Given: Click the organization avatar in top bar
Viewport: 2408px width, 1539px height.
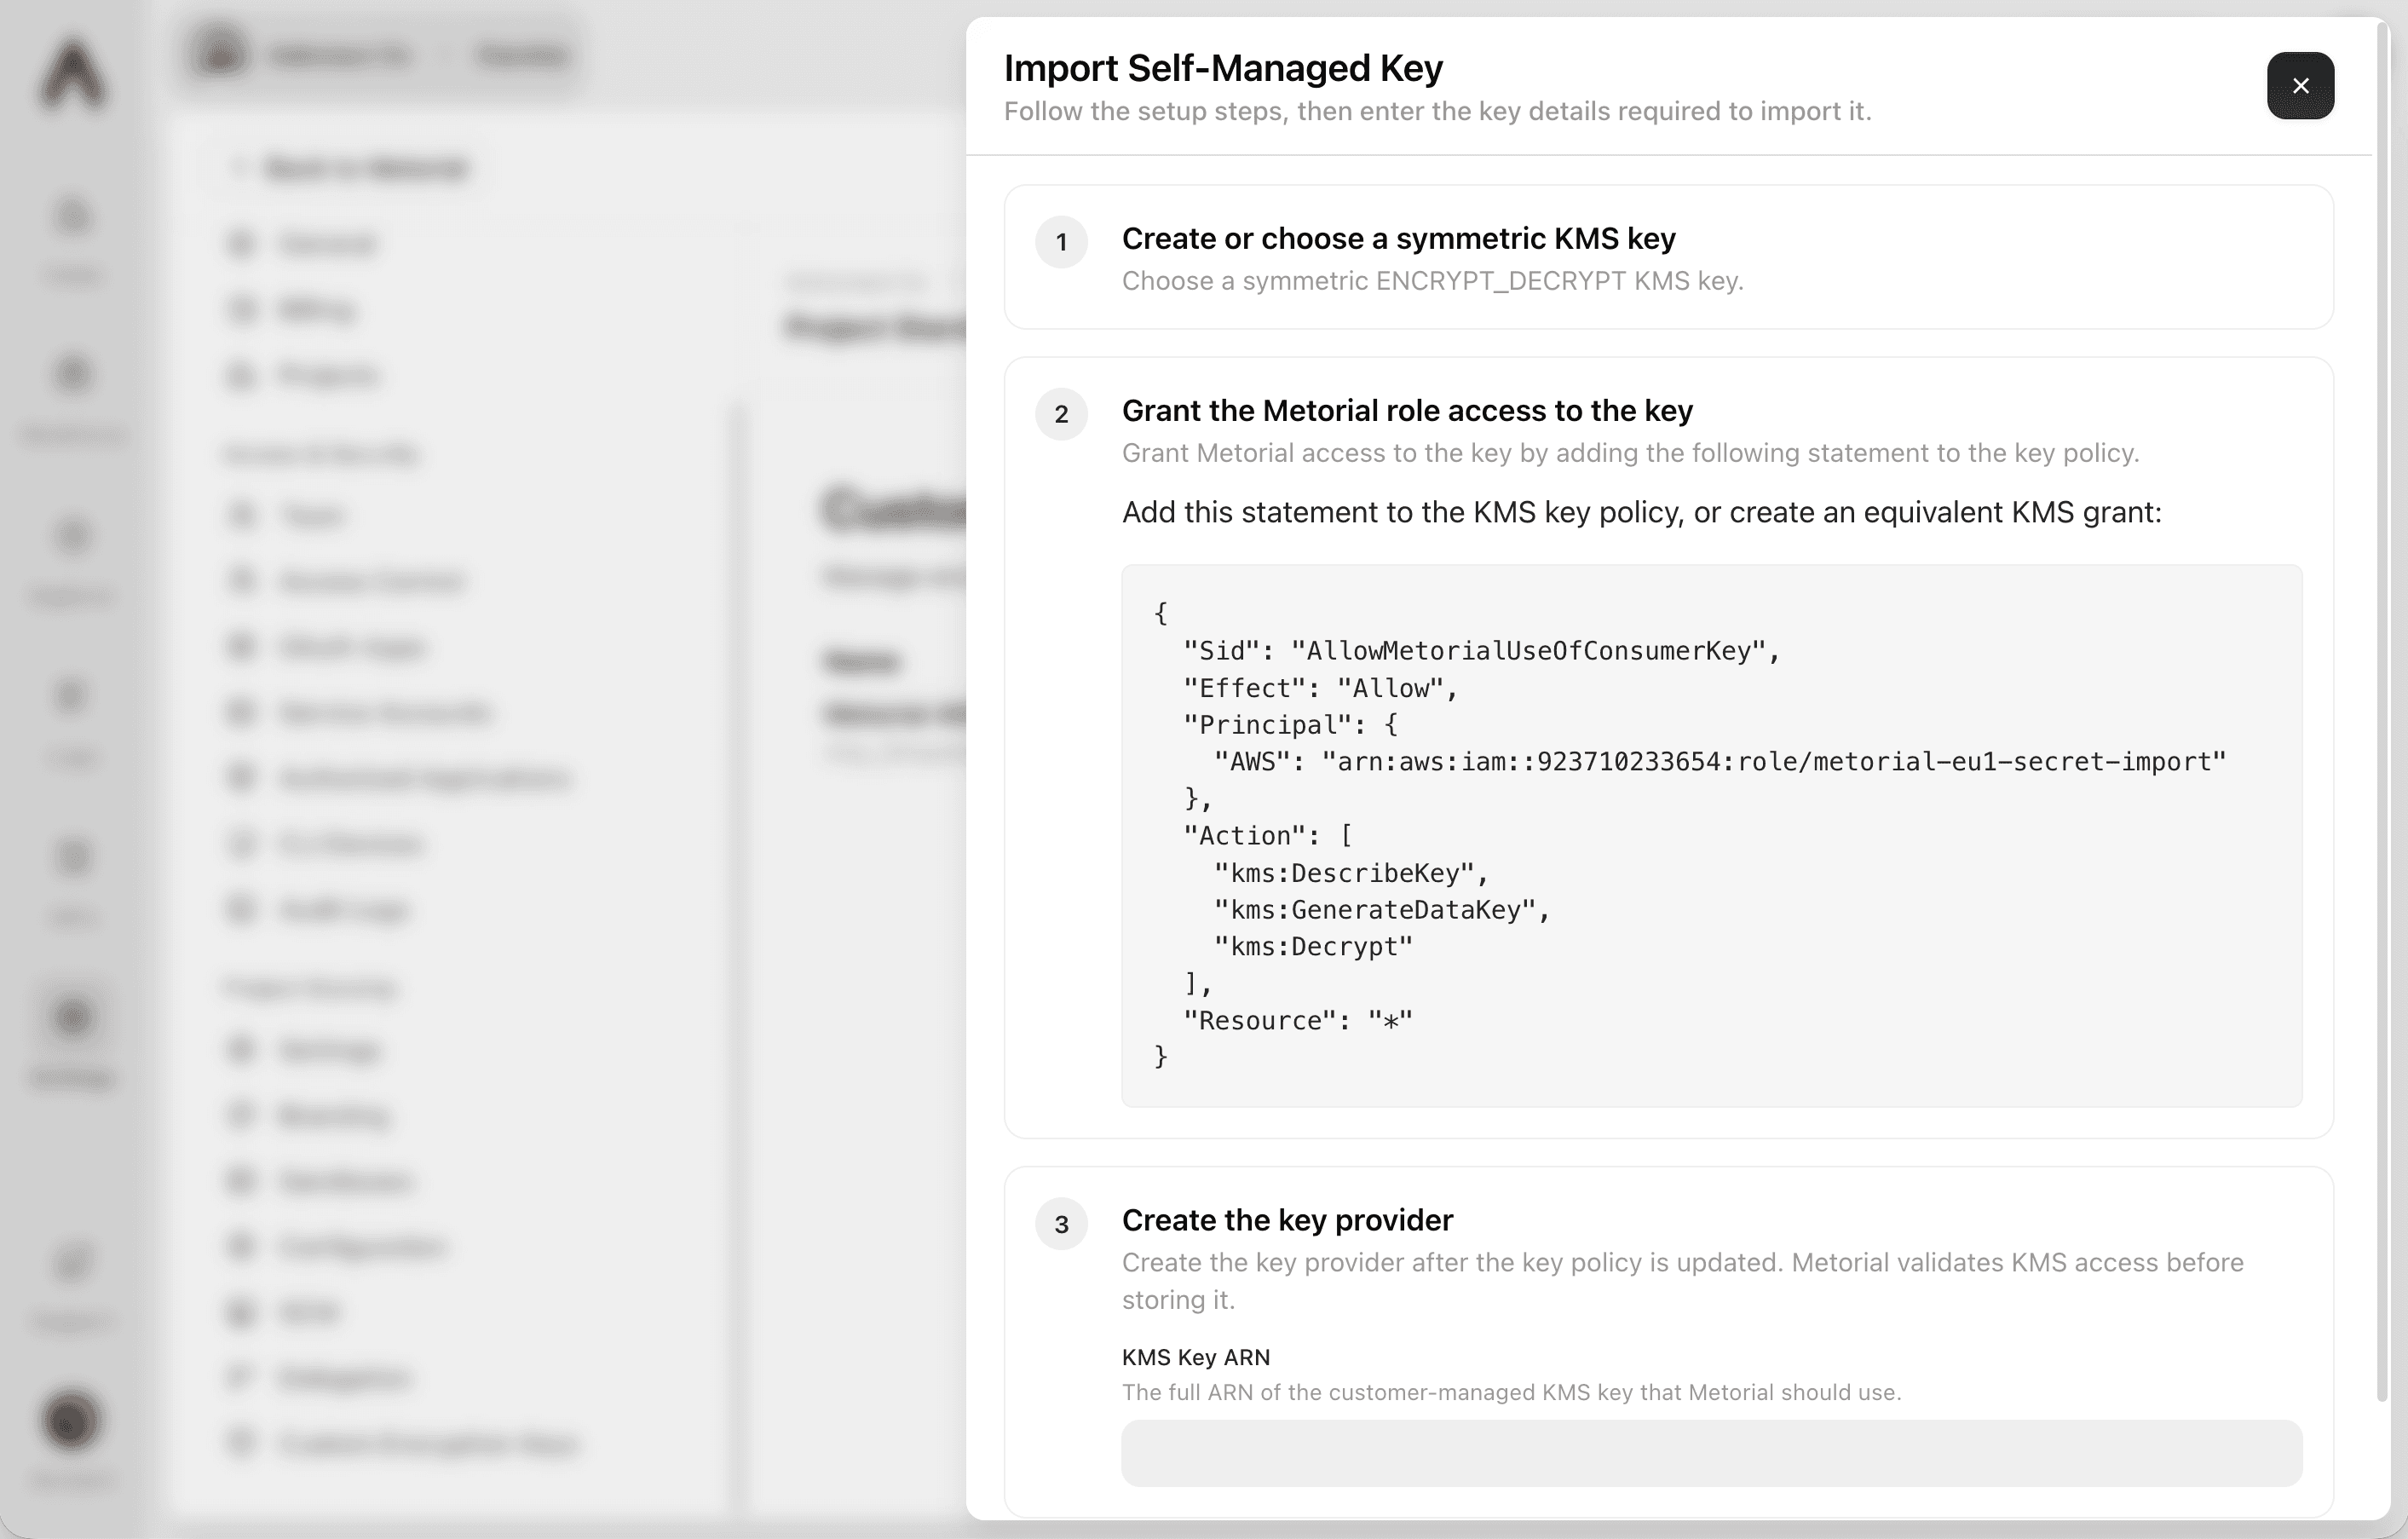Looking at the screenshot, I should click(219, 52).
